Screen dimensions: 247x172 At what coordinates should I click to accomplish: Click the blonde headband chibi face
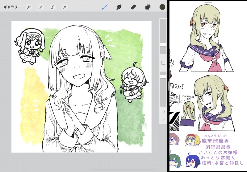coord(193,140)
